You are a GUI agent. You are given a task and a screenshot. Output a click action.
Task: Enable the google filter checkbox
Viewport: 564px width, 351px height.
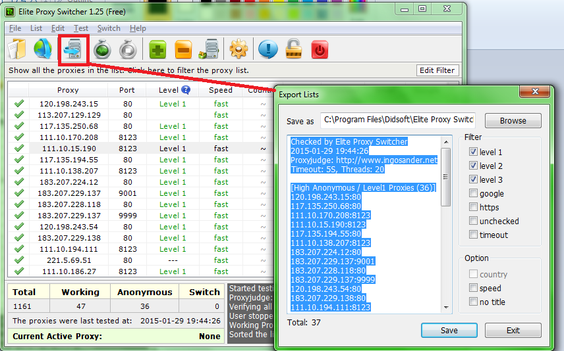(x=473, y=193)
